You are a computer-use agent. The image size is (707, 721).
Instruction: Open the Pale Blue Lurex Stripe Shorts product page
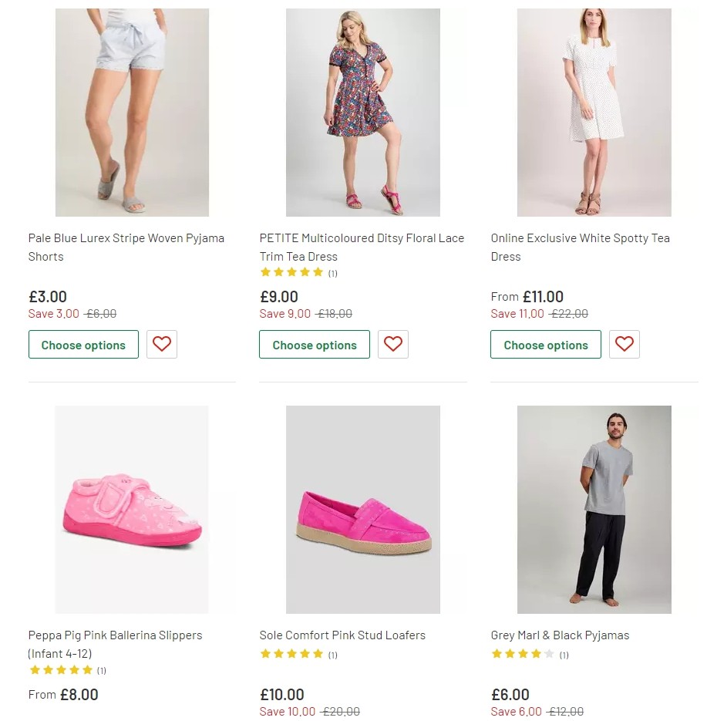(x=126, y=247)
